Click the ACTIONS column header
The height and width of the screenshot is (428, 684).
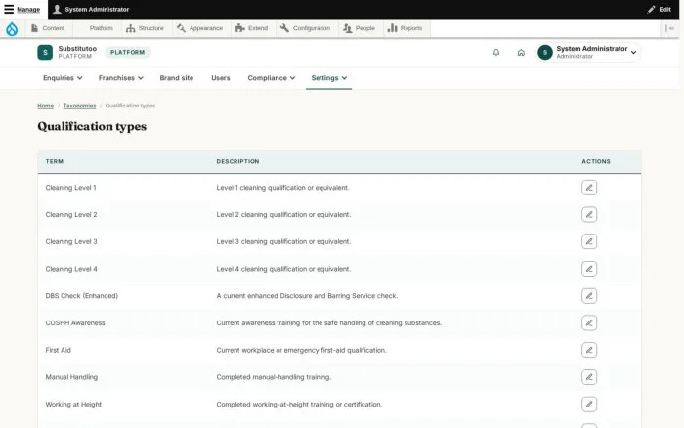tap(596, 161)
